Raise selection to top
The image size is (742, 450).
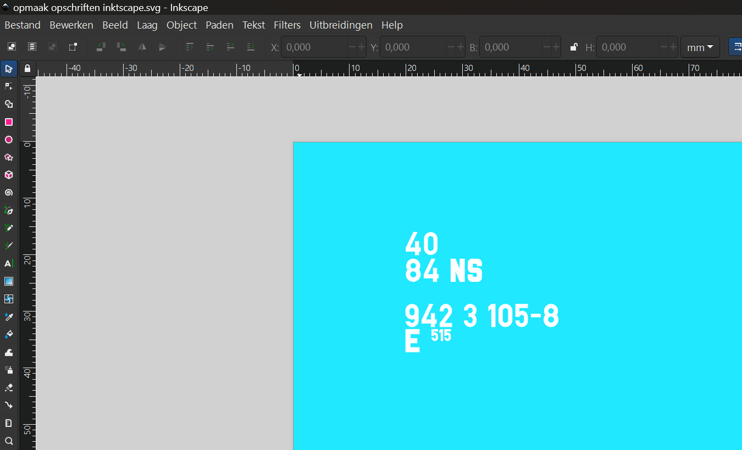tap(190, 47)
